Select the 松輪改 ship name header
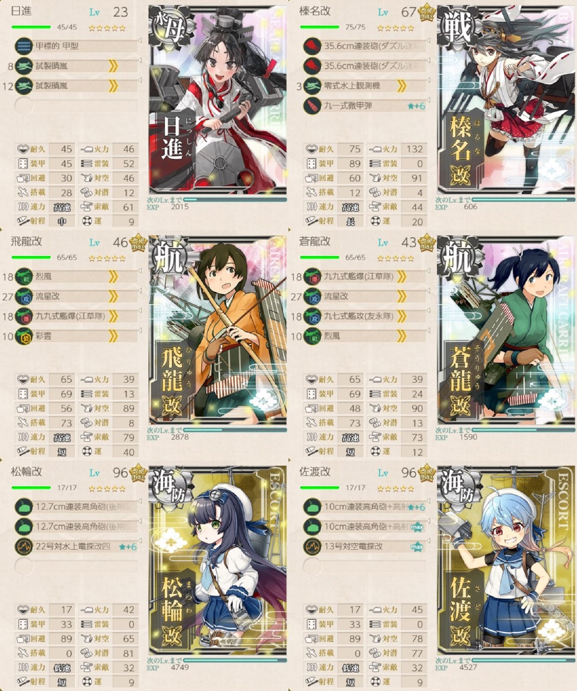The image size is (577, 691). (x=26, y=472)
